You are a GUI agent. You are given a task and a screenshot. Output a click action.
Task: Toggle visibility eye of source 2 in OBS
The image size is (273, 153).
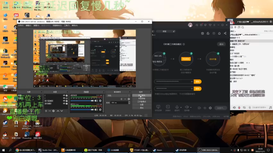pyautogui.click(x=64, y=96)
